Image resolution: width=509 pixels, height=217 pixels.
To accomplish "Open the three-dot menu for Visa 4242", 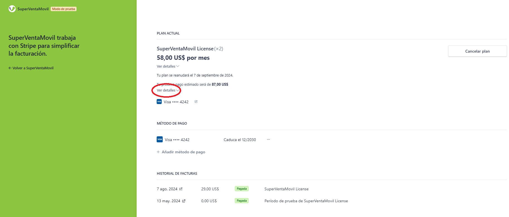I will tap(268, 139).
